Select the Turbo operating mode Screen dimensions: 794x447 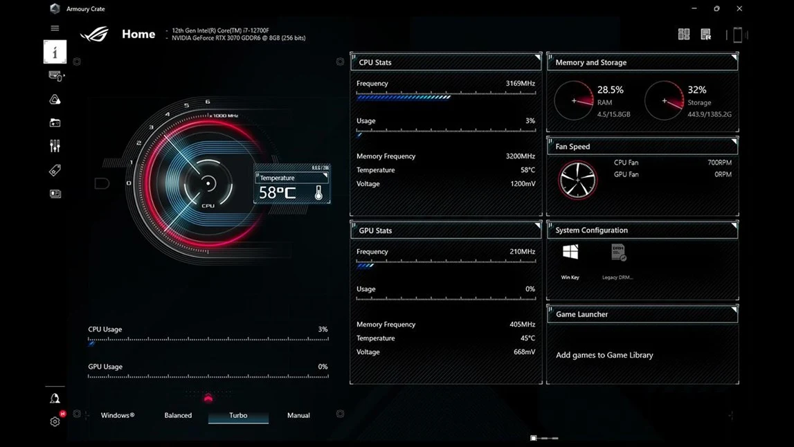click(238, 415)
